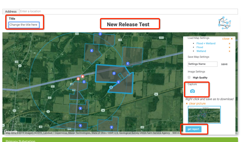Select the right red substation marker
Viewport: 244px width, 142px height.
click(82, 76)
